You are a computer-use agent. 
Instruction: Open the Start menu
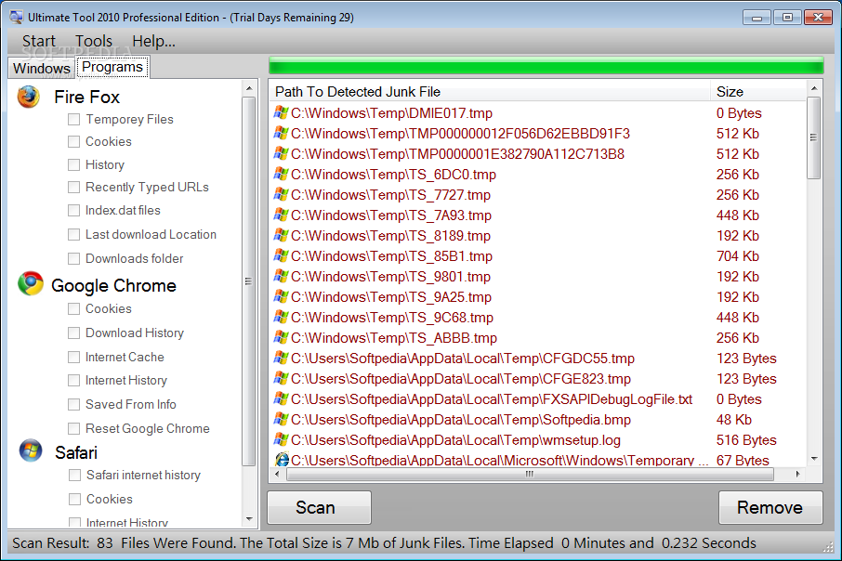[39, 41]
